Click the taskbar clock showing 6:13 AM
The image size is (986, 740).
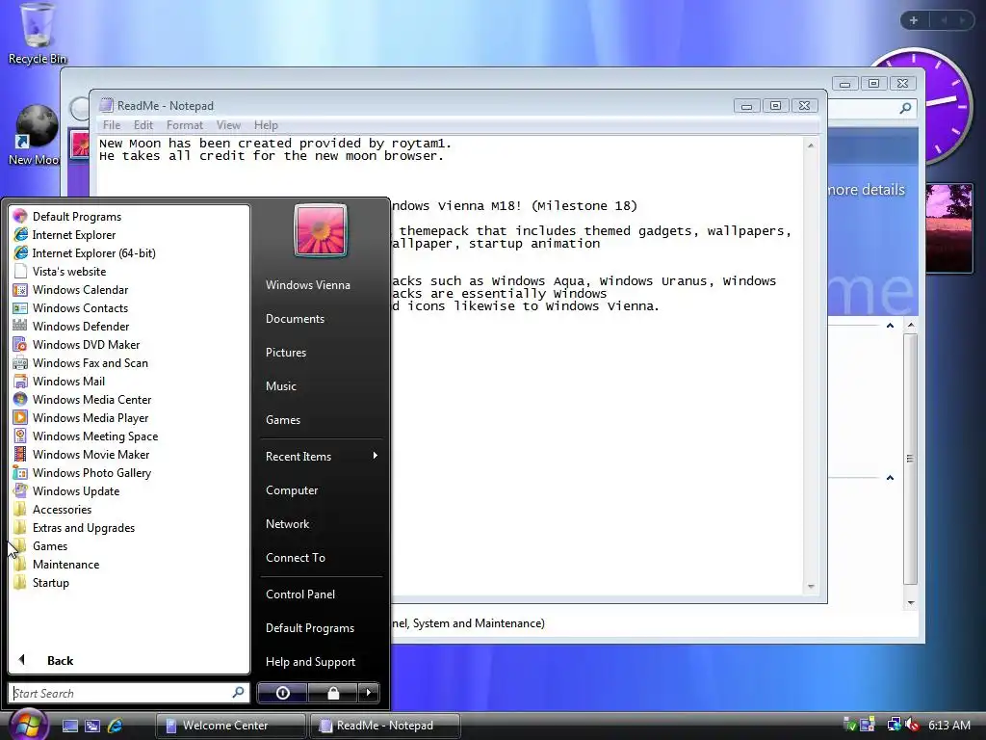949,725
